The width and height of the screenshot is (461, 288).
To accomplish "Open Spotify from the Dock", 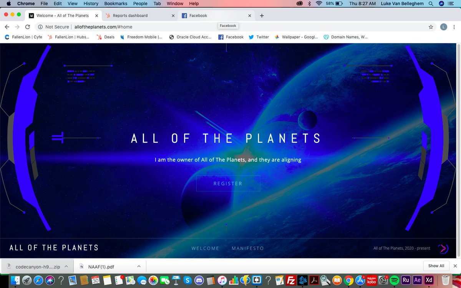I will [x=394, y=280].
